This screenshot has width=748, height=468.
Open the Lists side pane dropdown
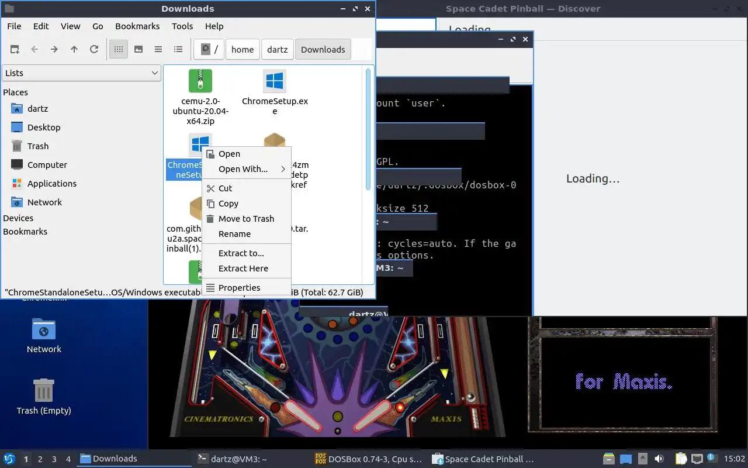tap(81, 73)
